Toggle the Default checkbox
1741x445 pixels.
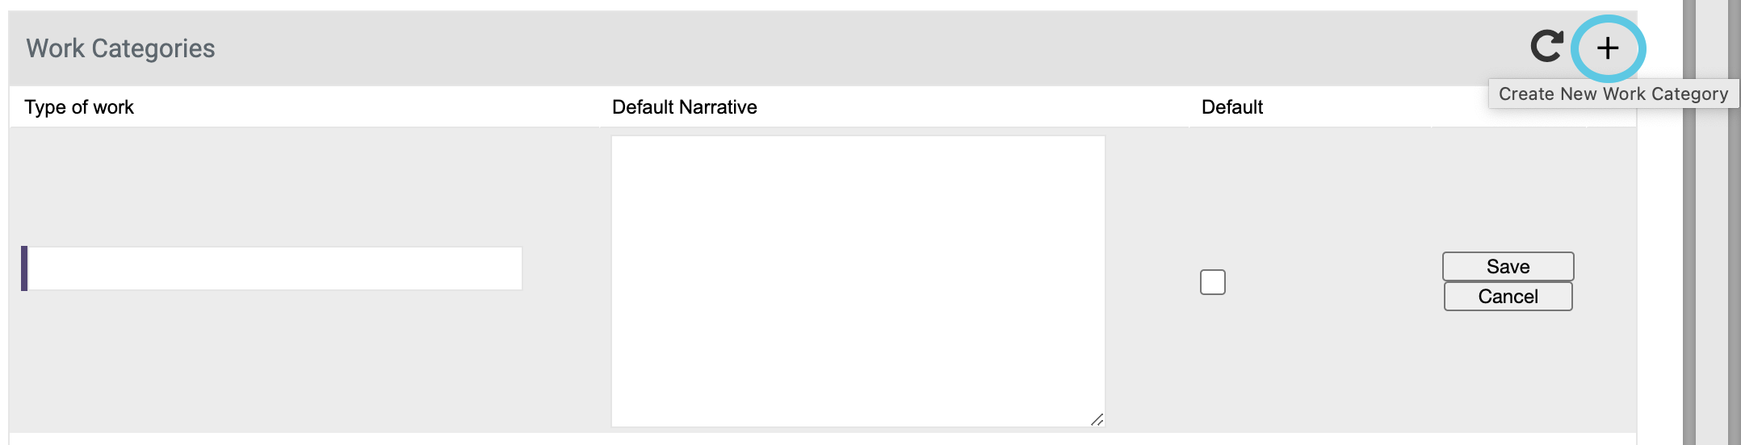(x=1212, y=282)
